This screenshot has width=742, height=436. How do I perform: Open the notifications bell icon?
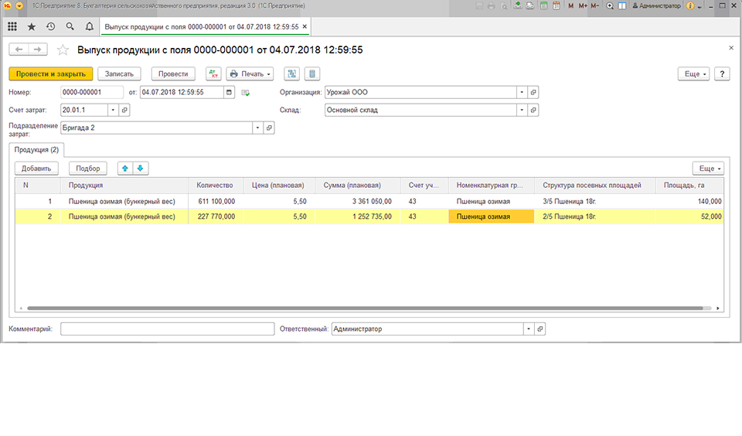pyautogui.click(x=90, y=27)
